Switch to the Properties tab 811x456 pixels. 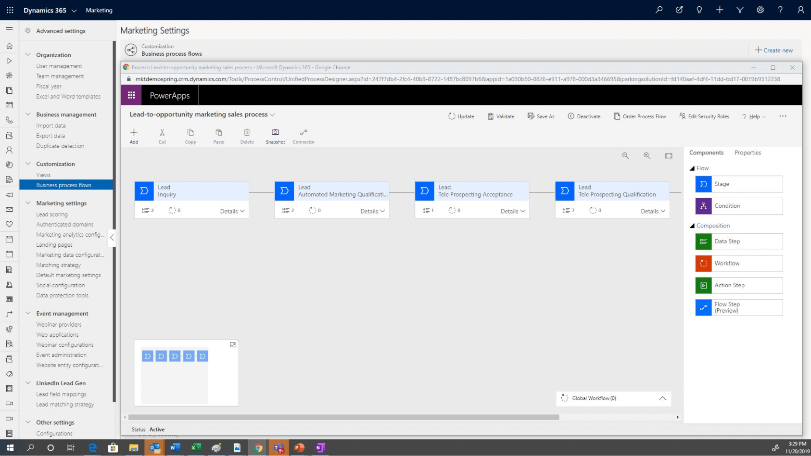[x=748, y=153]
